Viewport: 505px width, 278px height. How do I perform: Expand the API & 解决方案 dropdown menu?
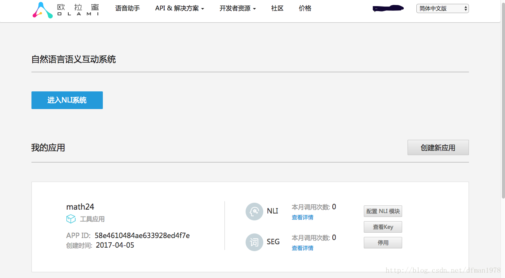(180, 8)
